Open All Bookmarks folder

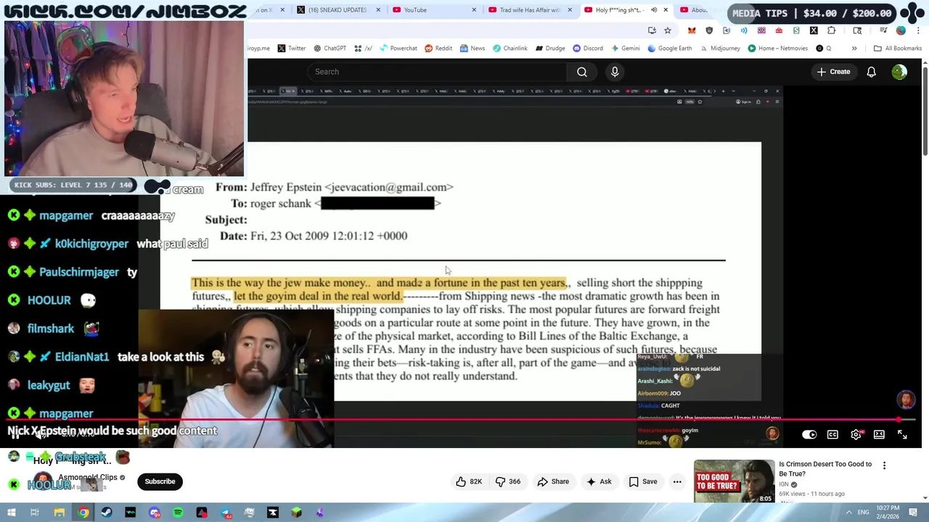(x=898, y=49)
